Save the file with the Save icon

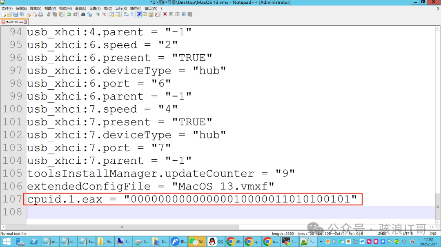[x=16, y=14]
